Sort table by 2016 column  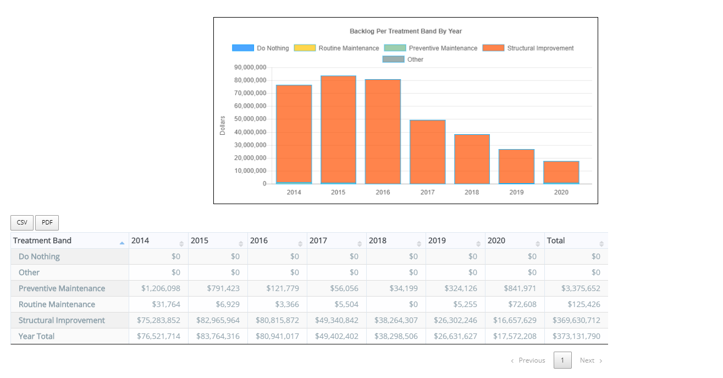click(277, 240)
